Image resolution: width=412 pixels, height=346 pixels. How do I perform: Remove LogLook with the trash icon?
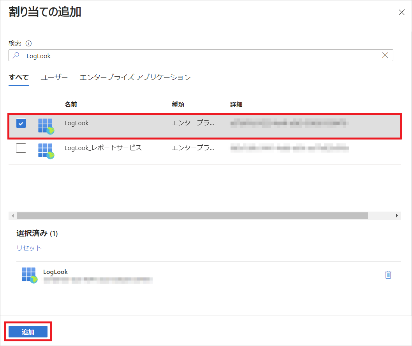pos(388,275)
